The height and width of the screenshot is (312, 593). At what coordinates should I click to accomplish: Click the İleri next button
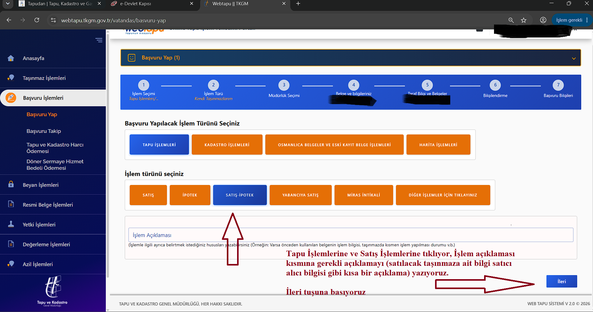tap(562, 281)
